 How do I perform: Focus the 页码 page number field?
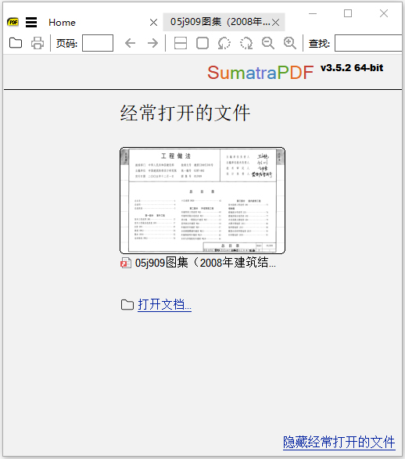[x=98, y=43]
